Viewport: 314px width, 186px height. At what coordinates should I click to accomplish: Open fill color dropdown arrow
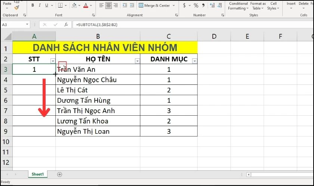(x=80, y=6)
